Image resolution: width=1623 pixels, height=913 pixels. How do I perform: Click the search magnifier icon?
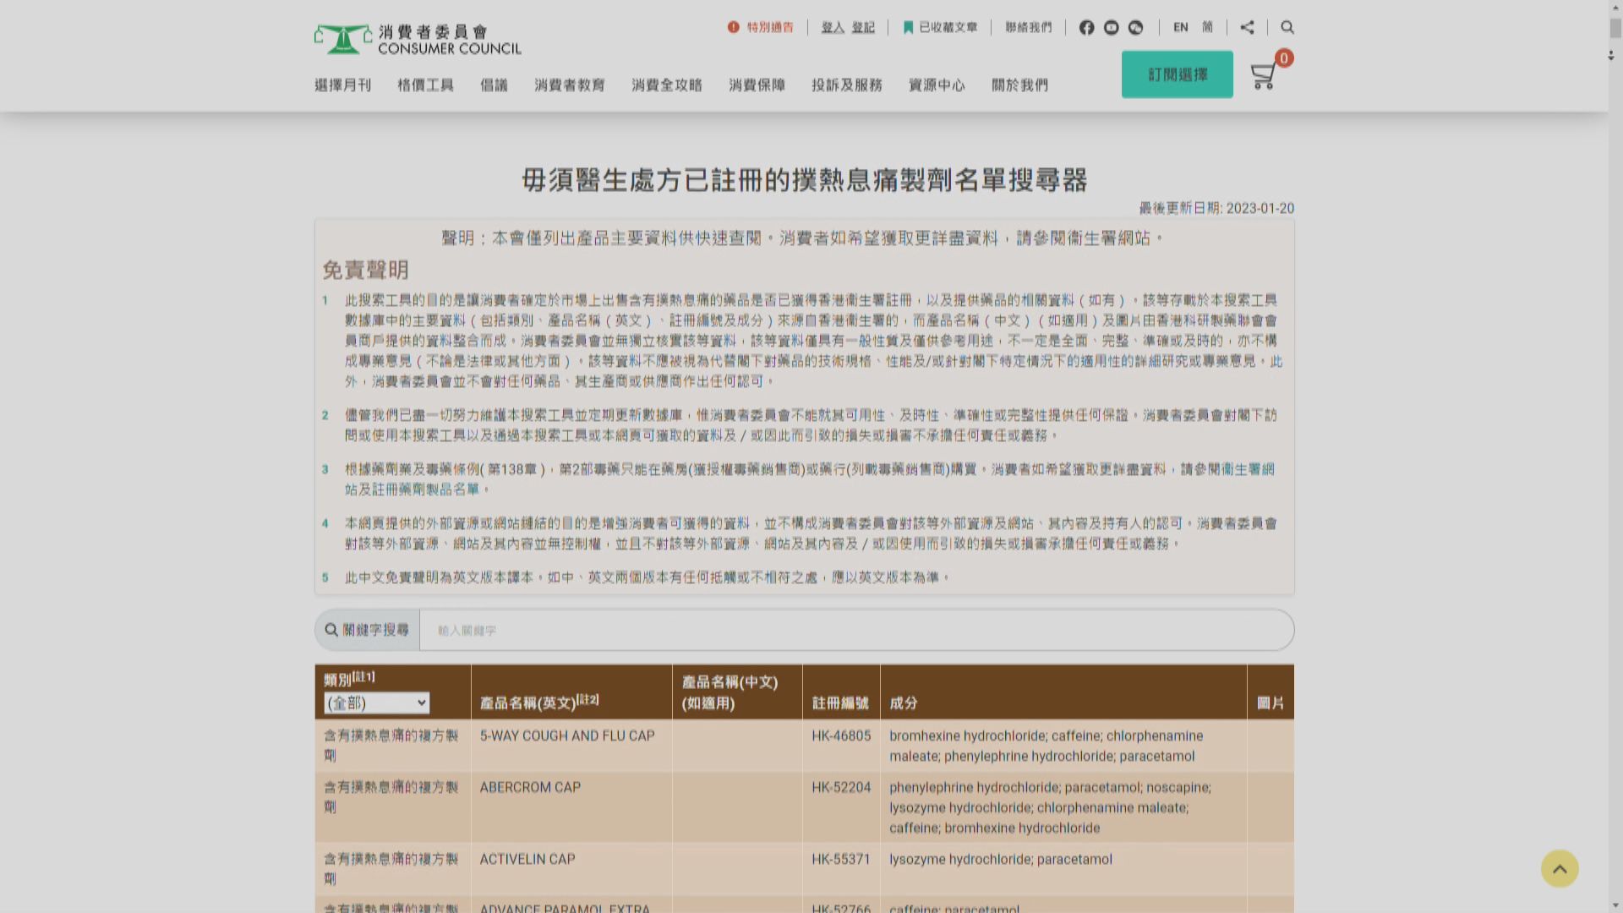pos(1287,27)
